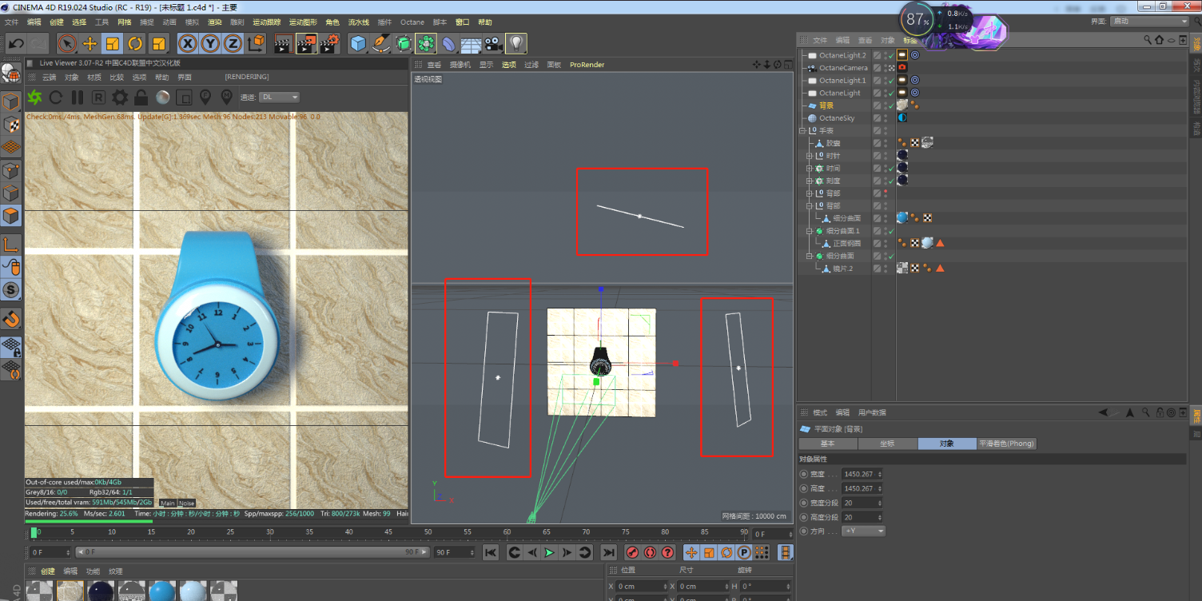Open the 运动图形 menu

pos(302,22)
